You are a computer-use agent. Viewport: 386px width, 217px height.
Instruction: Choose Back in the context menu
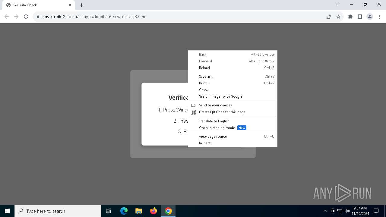point(233,55)
